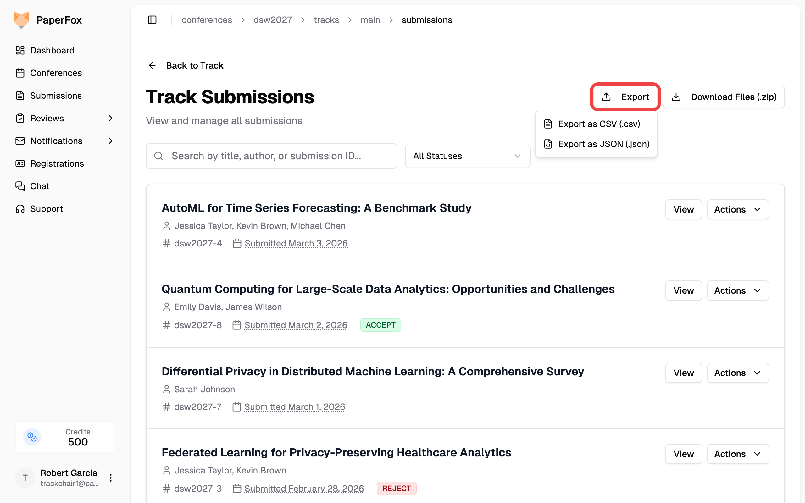805x503 pixels.
Task: Click the dsw2027 breadcrumb link
Action: click(273, 20)
